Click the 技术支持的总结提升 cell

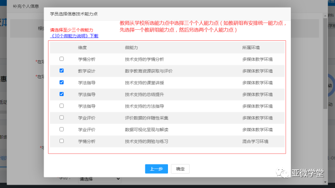point(144,94)
